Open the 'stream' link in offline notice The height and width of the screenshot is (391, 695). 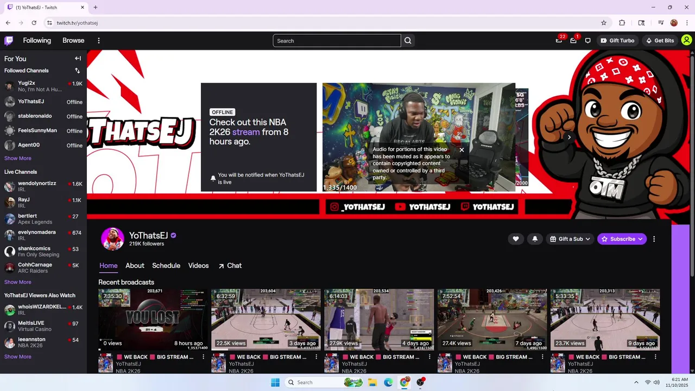246,132
